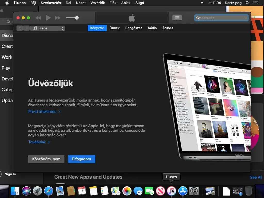This screenshot has height=198, width=264.
Task: Open Reminders from the Dock
Action: [x=105, y=191]
